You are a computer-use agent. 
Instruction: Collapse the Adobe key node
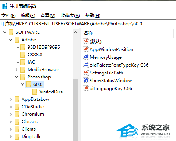[x=11, y=40]
